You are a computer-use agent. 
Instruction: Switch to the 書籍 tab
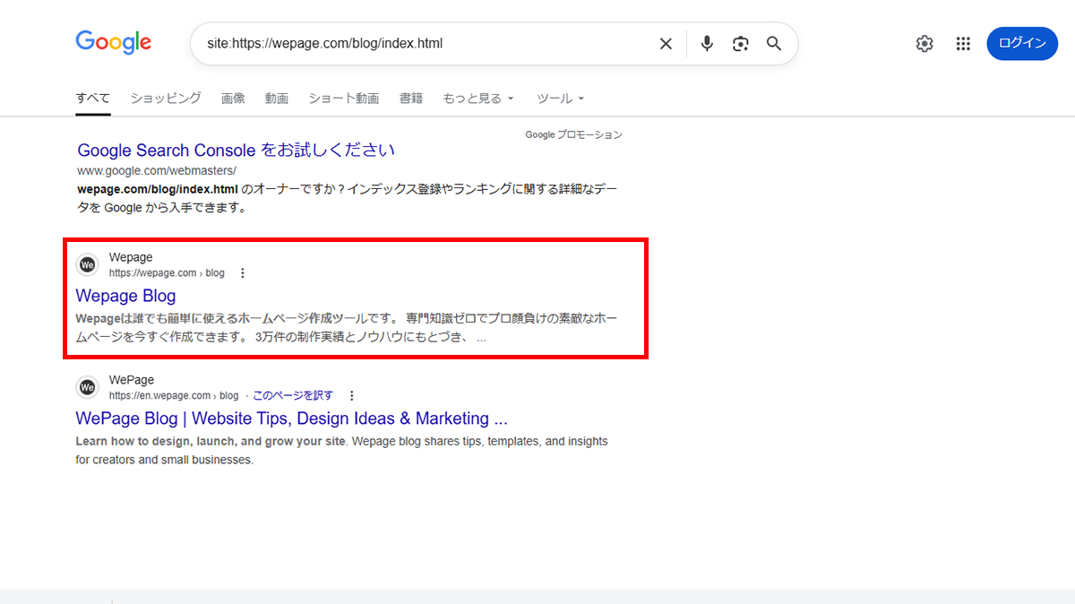click(x=411, y=99)
